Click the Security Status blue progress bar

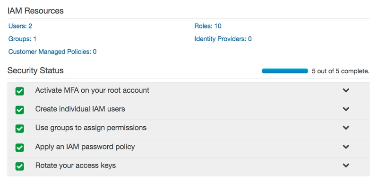tap(285, 71)
